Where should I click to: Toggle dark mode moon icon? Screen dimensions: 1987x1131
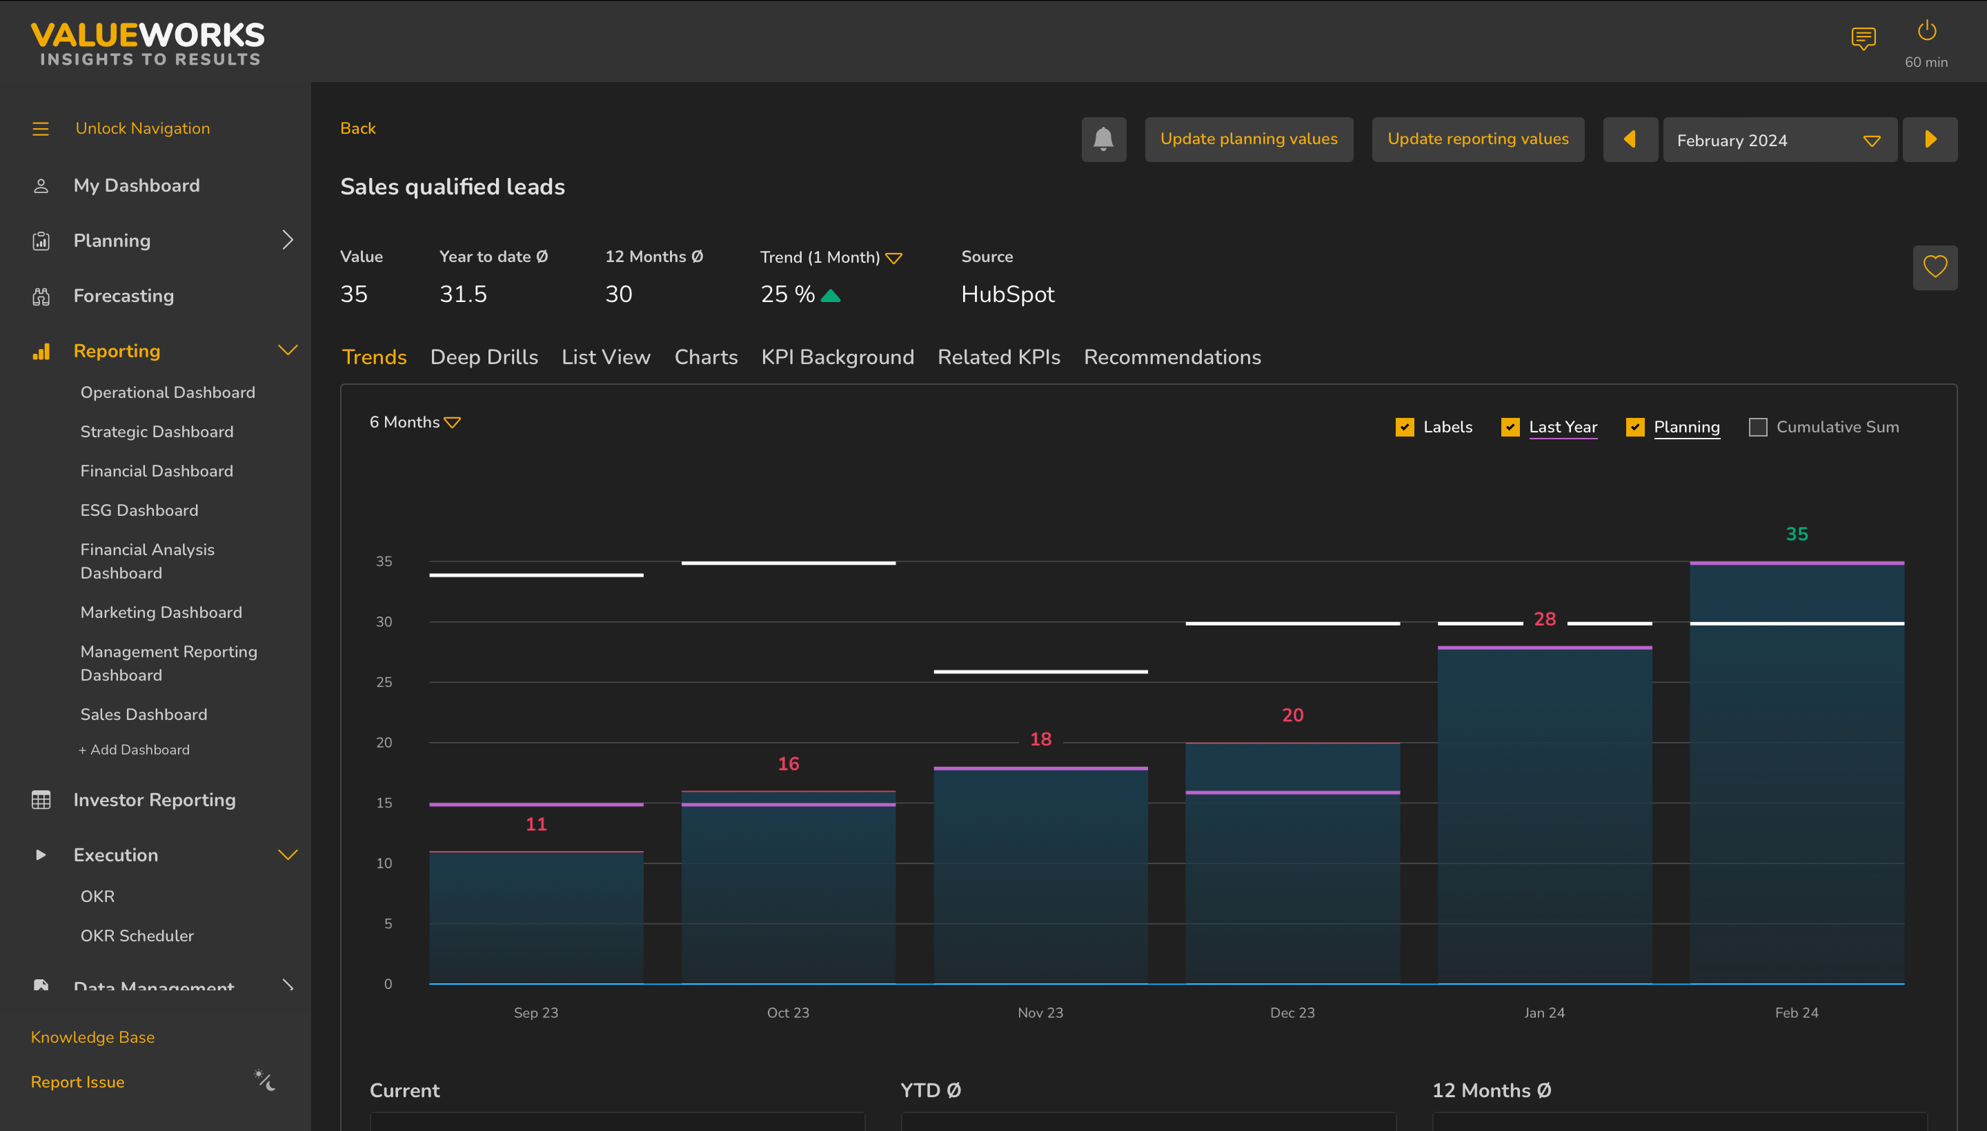265,1081
